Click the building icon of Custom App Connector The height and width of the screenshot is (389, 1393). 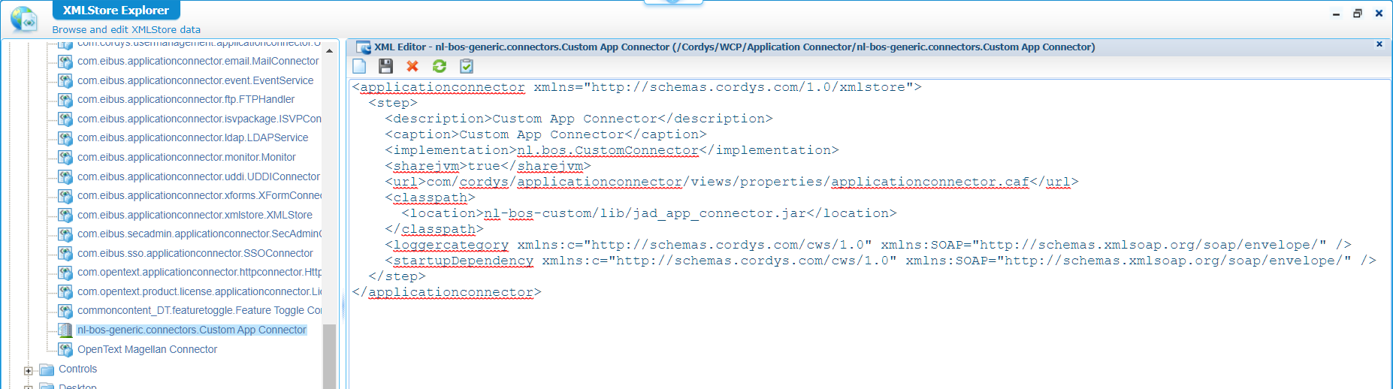tap(65, 330)
